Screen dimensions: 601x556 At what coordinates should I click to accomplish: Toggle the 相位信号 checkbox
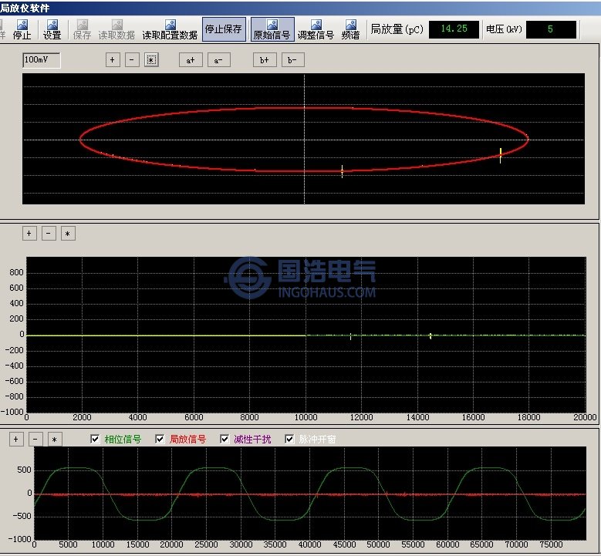tap(95, 440)
